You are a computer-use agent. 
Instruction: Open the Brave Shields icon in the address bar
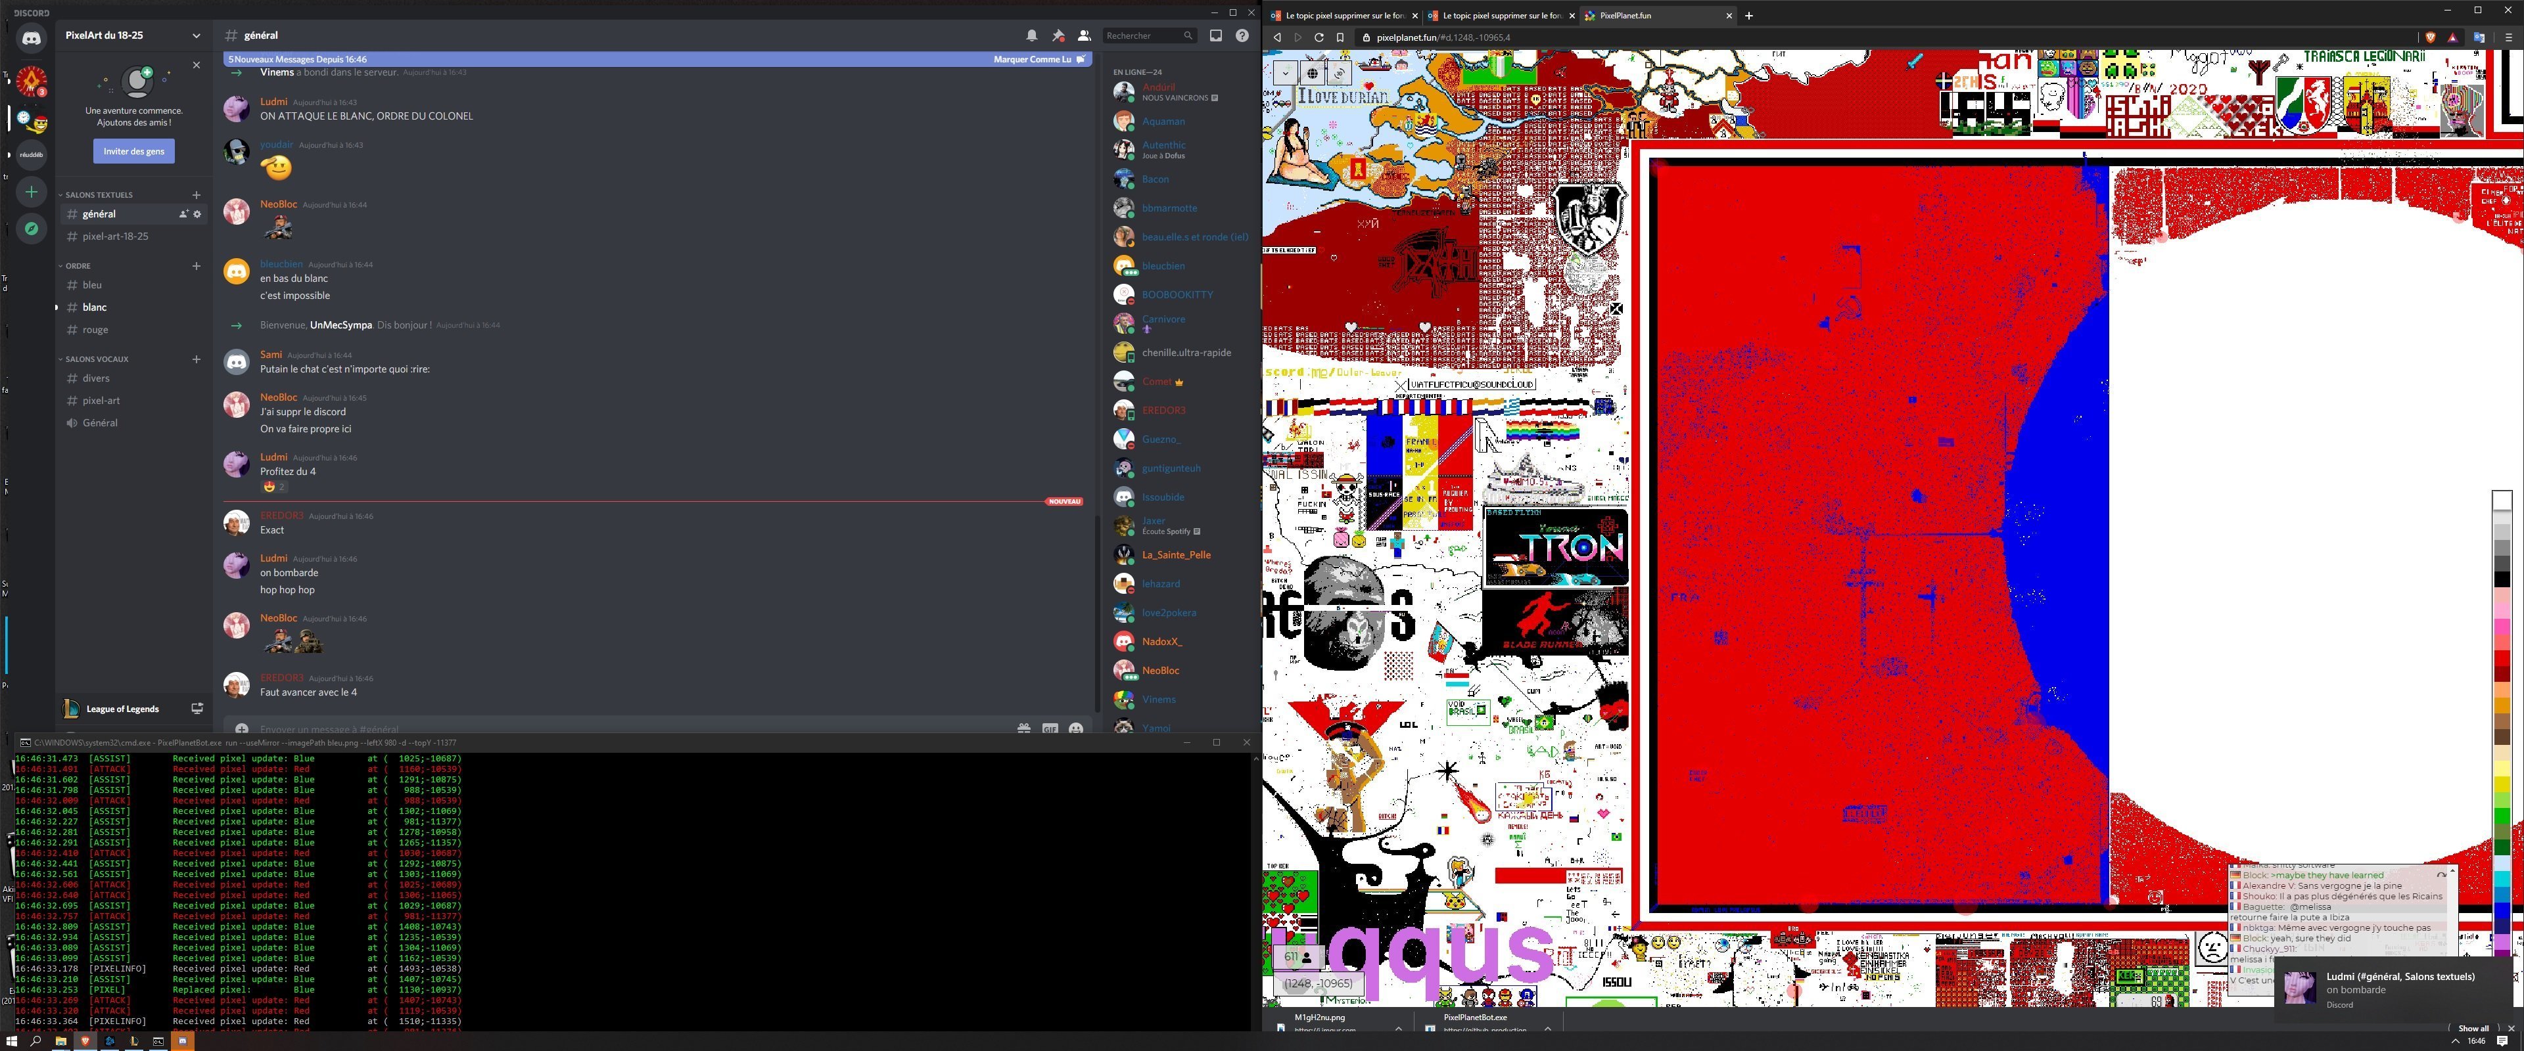click(2431, 37)
